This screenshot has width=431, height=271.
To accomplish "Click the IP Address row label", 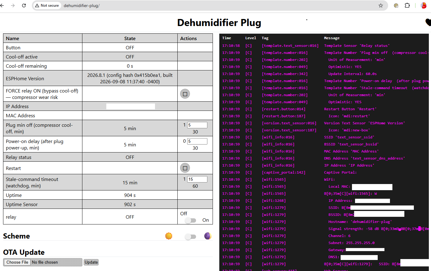I will pyautogui.click(x=17, y=106).
